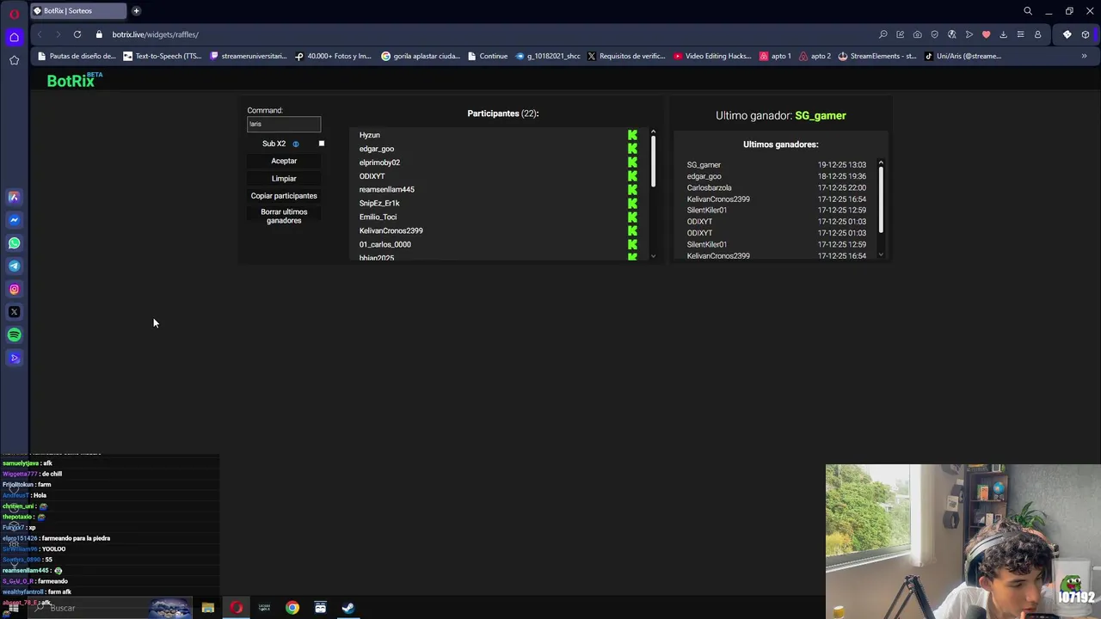This screenshot has width=1101, height=619.
Task: Select participant SnipEz_Er1k
Action: [379, 204]
